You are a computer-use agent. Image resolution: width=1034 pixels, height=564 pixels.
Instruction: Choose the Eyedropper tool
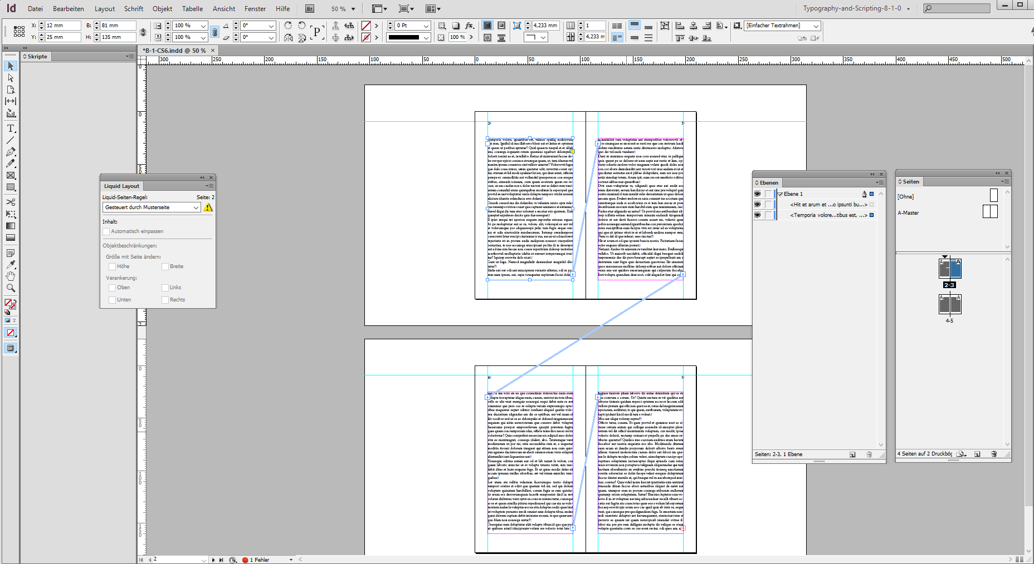click(x=11, y=265)
